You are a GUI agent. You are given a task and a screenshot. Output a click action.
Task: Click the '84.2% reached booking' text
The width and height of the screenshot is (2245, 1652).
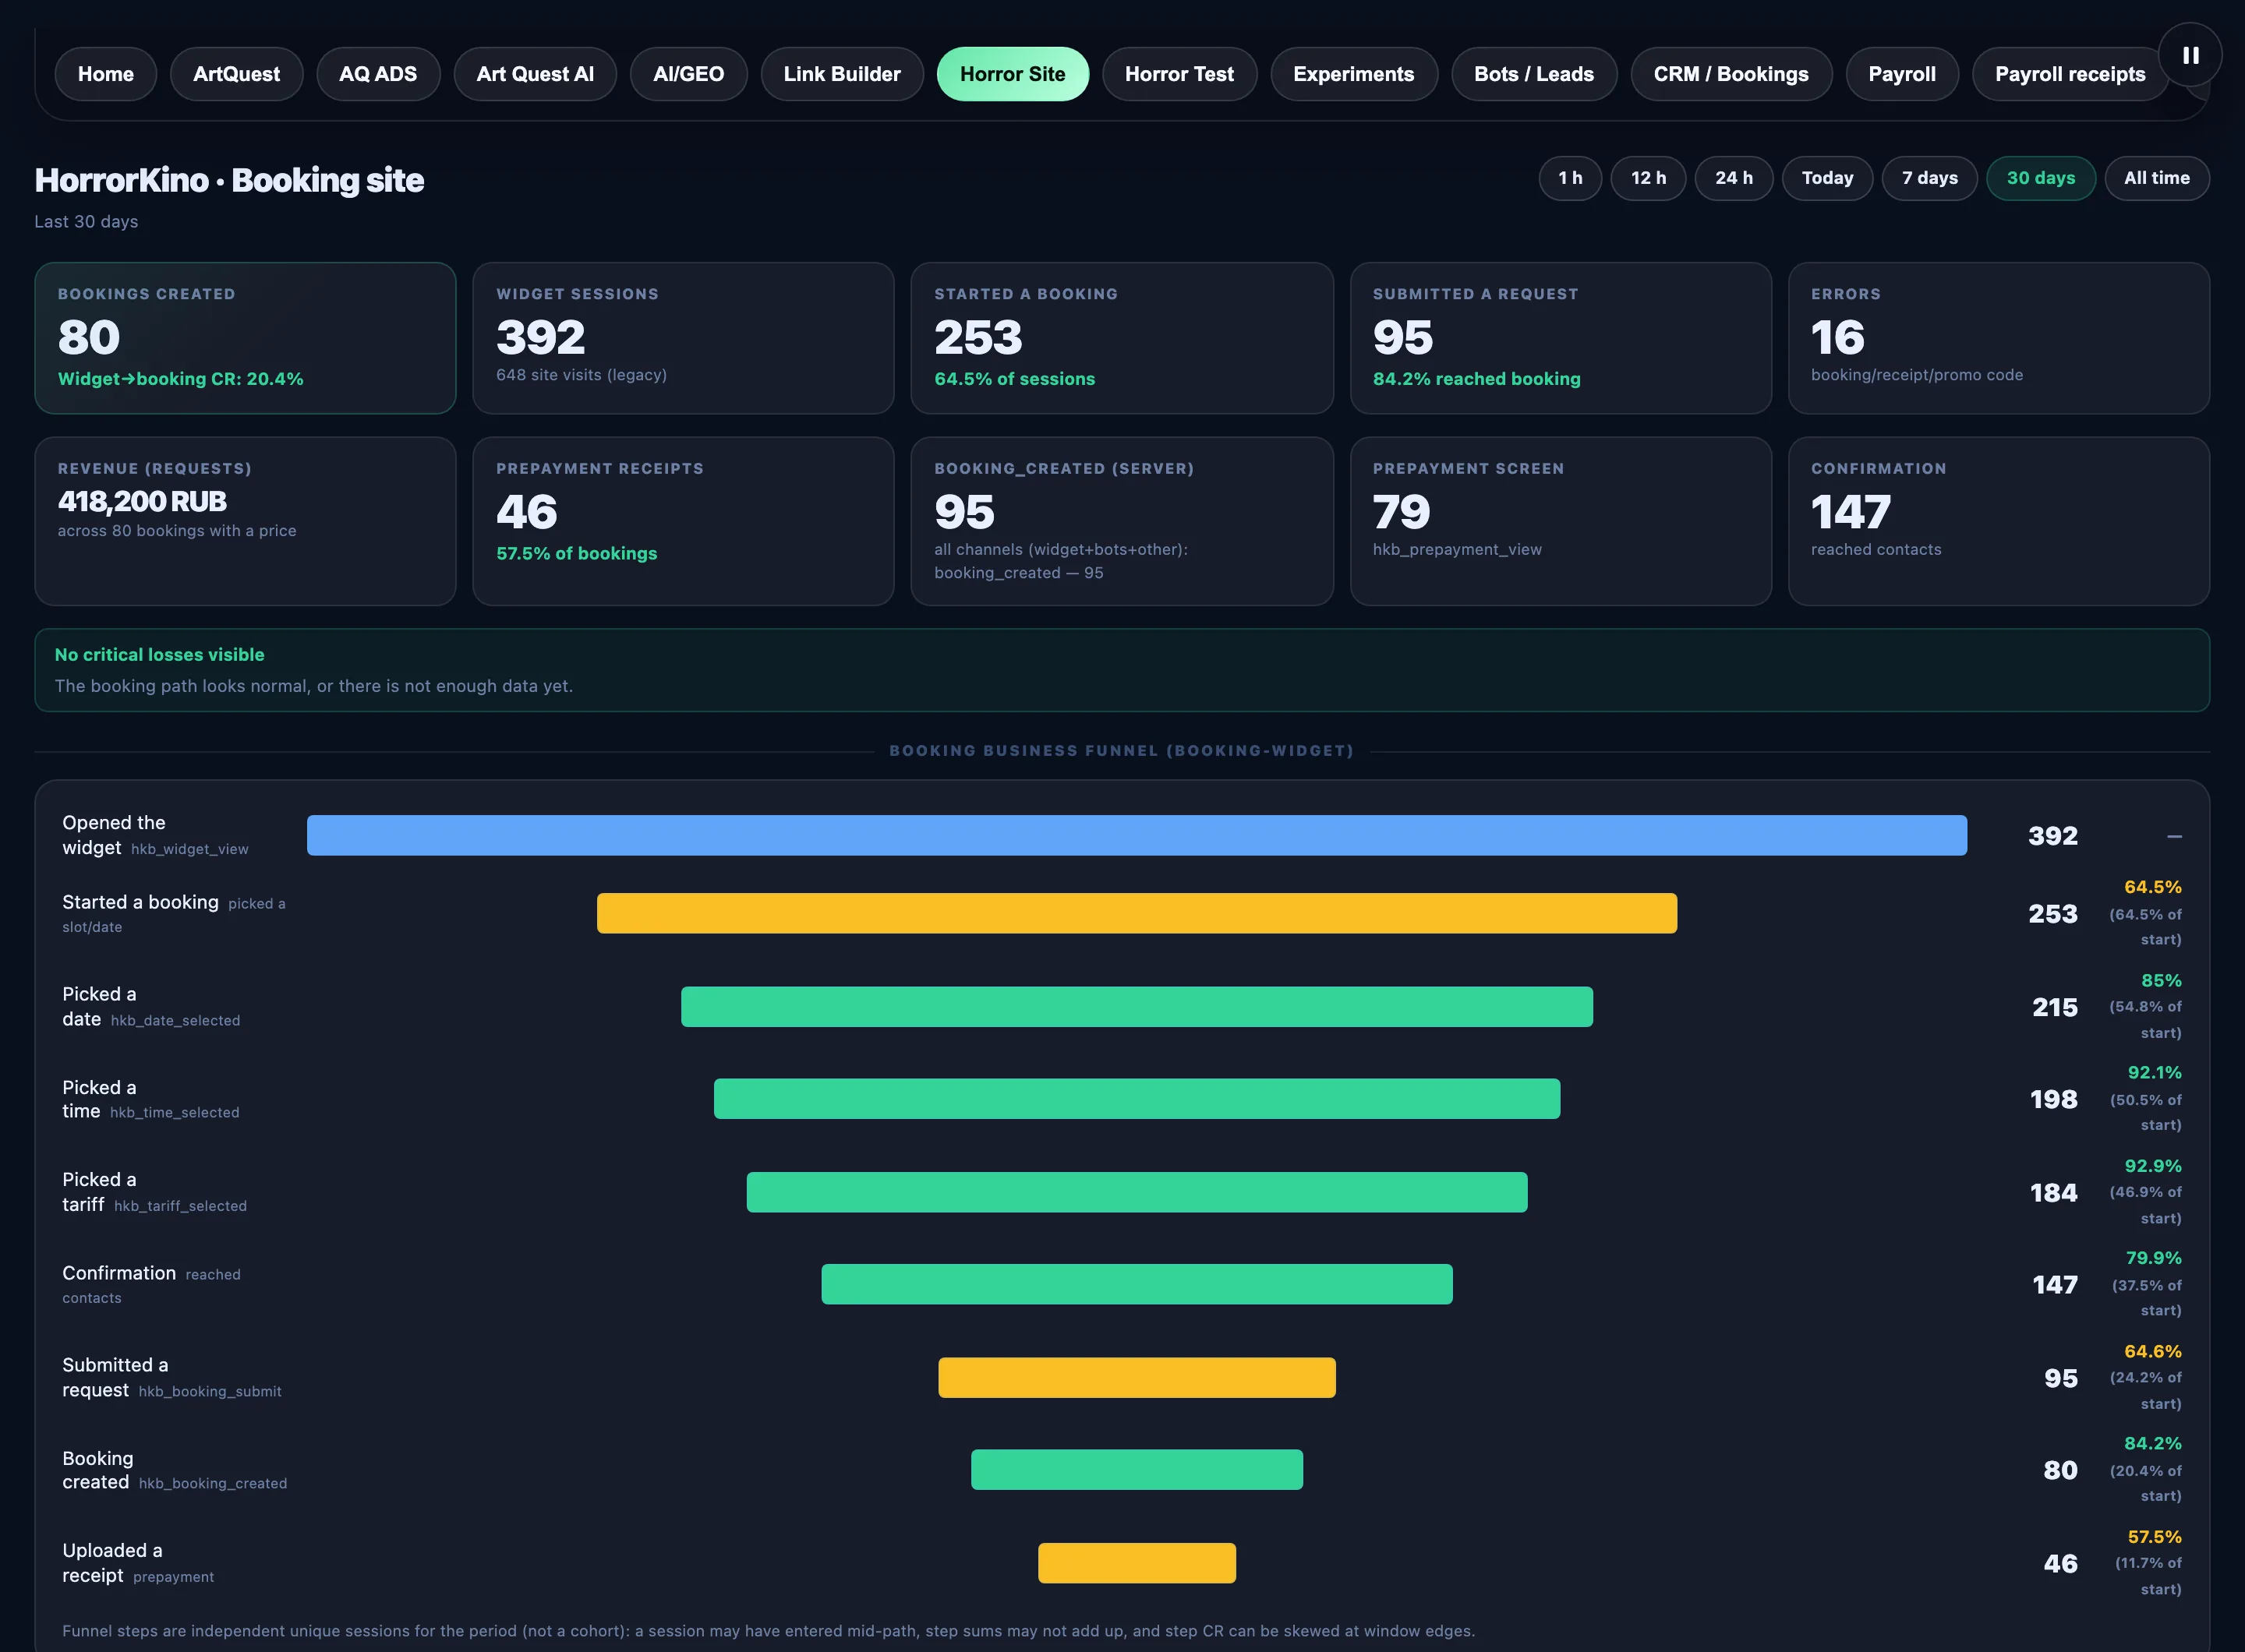click(1476, 379)
